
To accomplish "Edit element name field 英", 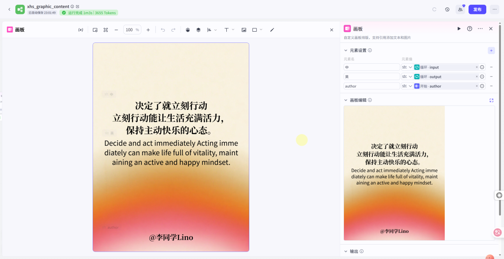I will click(372, 76).
